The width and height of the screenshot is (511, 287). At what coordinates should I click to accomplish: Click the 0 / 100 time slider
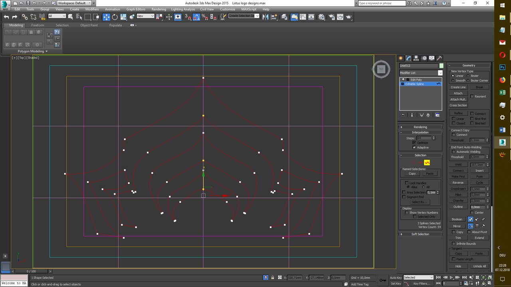[31, 271]
